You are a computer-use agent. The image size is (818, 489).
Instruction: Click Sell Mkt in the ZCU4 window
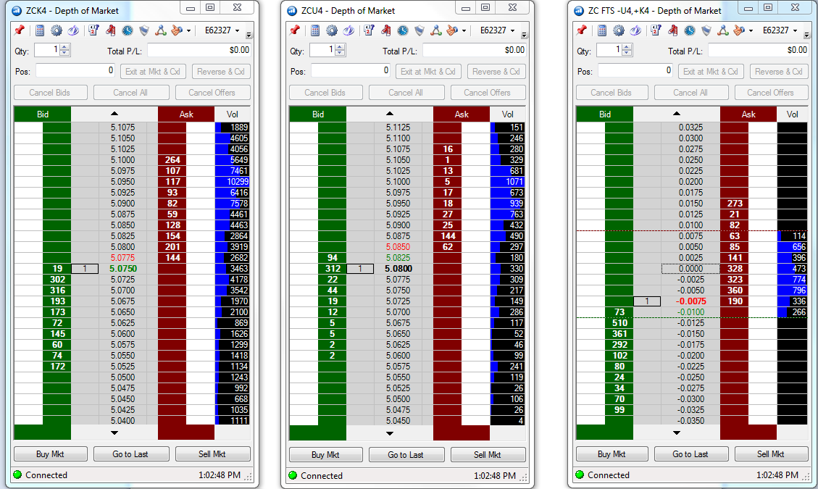pyautogui.click(x=488, y=454)
